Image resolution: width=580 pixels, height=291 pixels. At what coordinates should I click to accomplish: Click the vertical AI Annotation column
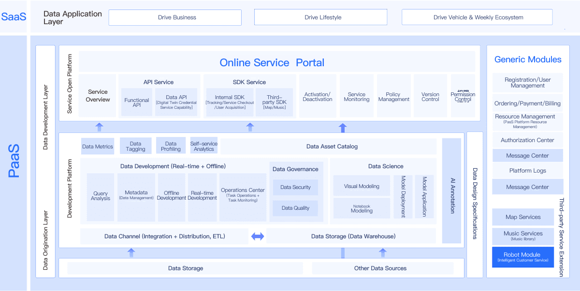452,191
